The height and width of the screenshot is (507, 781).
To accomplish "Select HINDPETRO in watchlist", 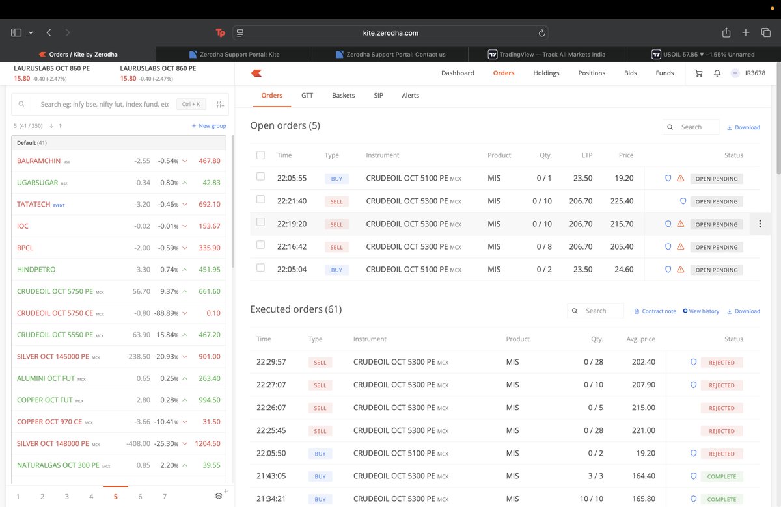I will pos(118,270).
